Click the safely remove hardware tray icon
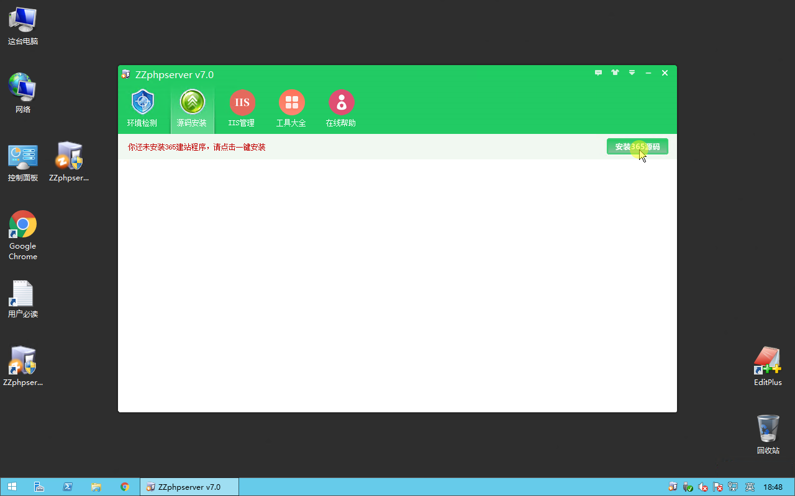795x496 pixels. [688, 487]
